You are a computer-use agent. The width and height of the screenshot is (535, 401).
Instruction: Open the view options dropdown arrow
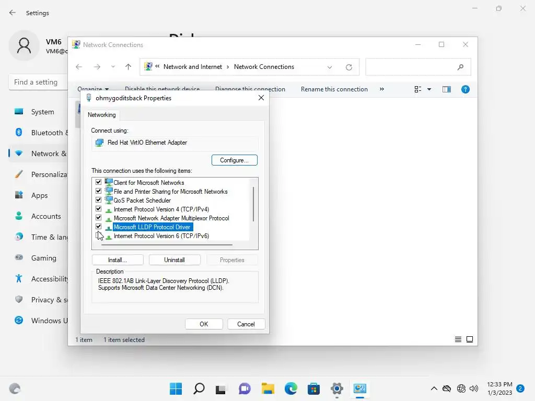[429, 89]
